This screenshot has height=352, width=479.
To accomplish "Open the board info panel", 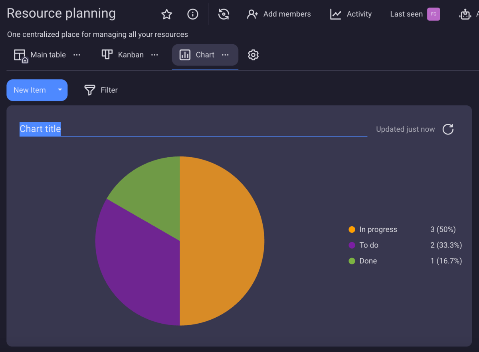I will click(193, 14).
